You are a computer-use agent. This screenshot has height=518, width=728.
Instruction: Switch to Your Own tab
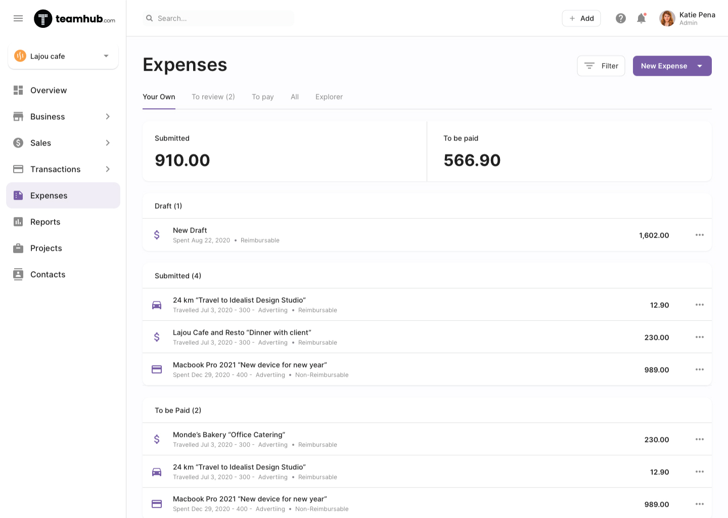click(x=159, y=97)
